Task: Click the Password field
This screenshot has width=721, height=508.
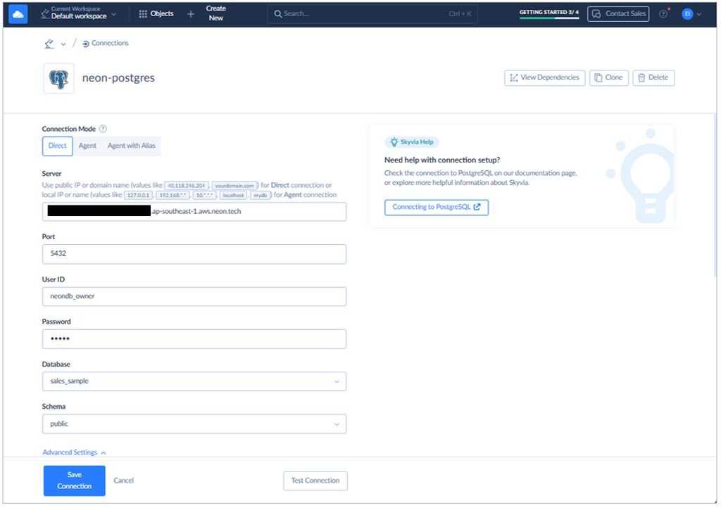Action: tap(194, 339)
